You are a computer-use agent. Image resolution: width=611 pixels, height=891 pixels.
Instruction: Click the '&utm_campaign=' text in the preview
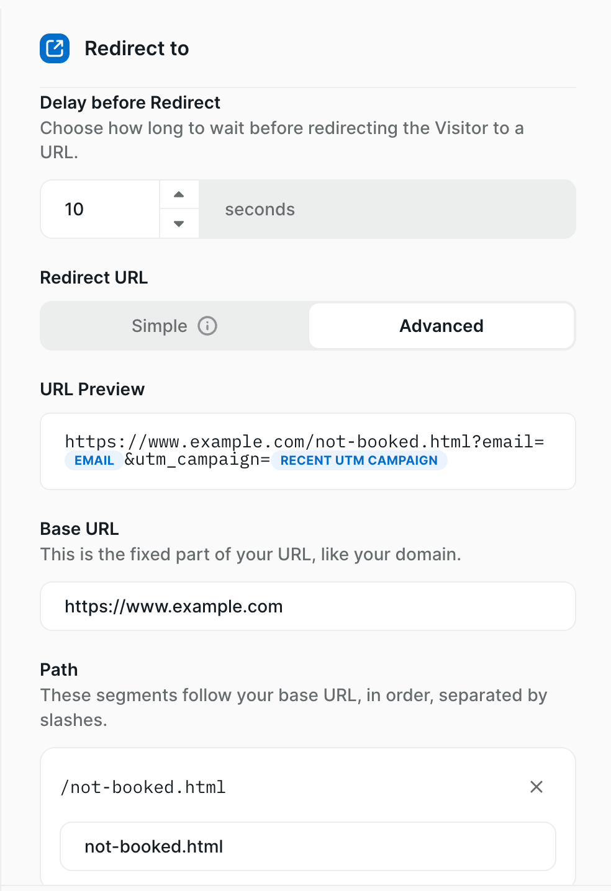(197, 460)
